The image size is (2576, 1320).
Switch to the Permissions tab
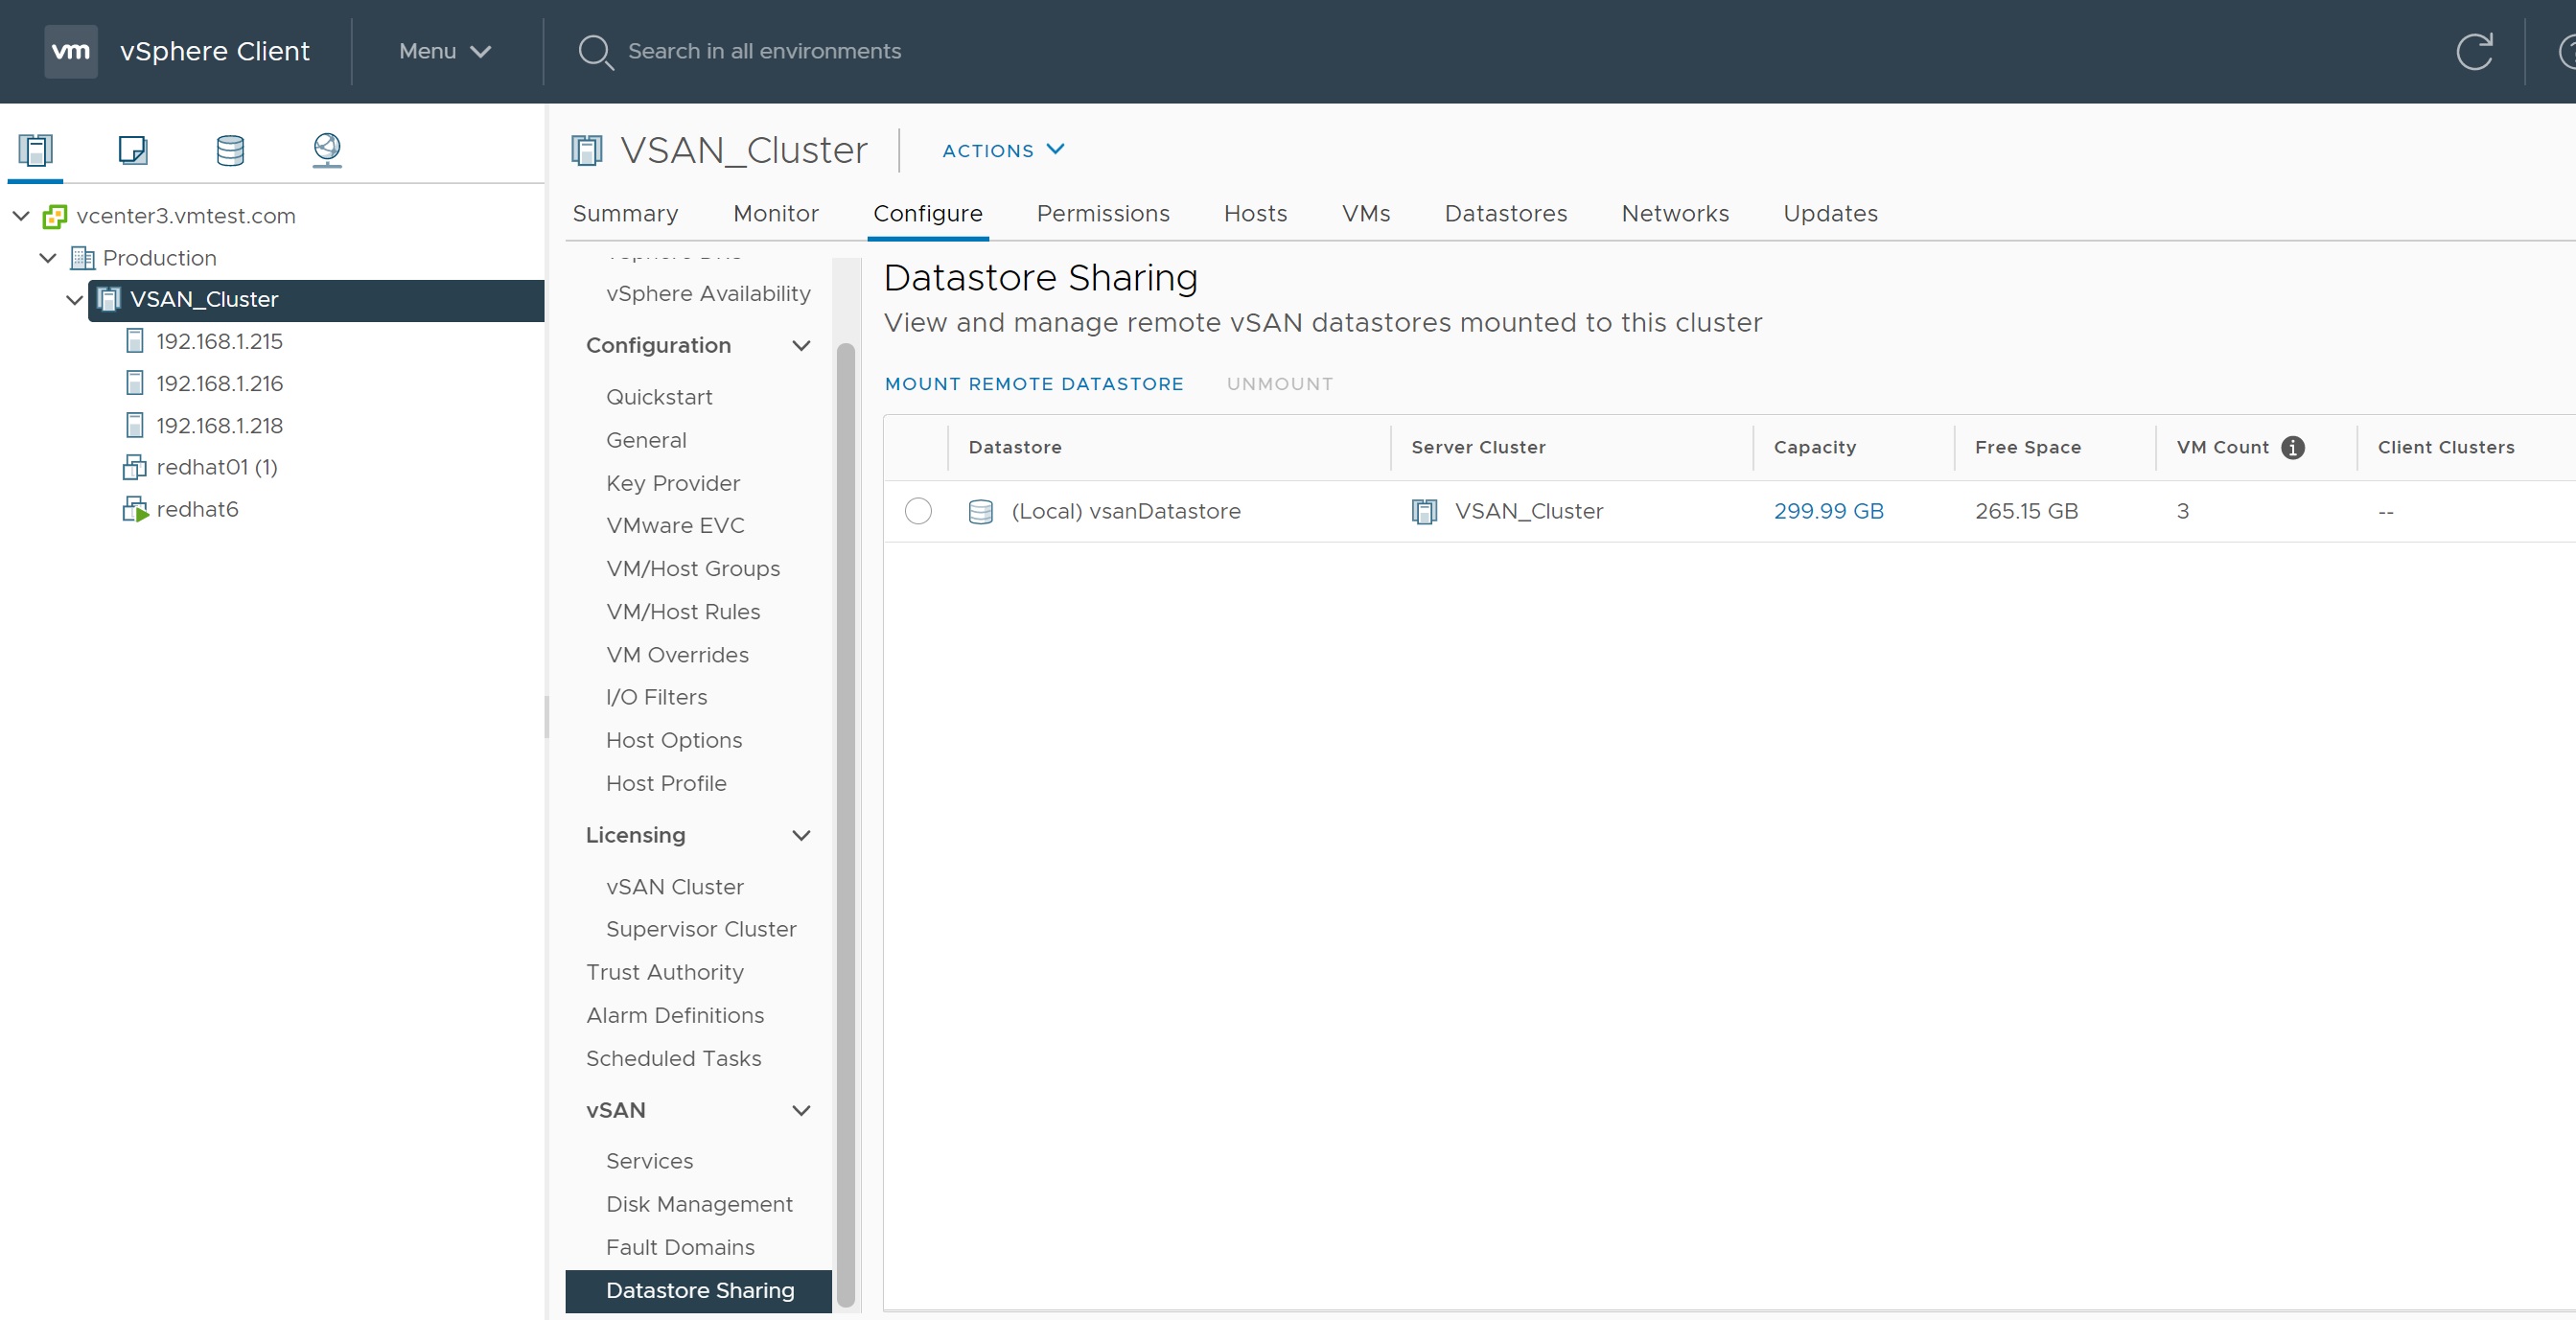coord(1103,213)
